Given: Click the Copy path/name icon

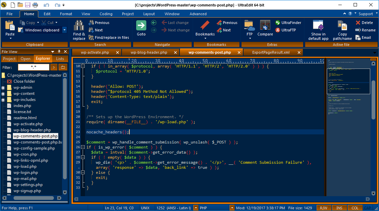Looking at the screenshot, I should (342, 26).
